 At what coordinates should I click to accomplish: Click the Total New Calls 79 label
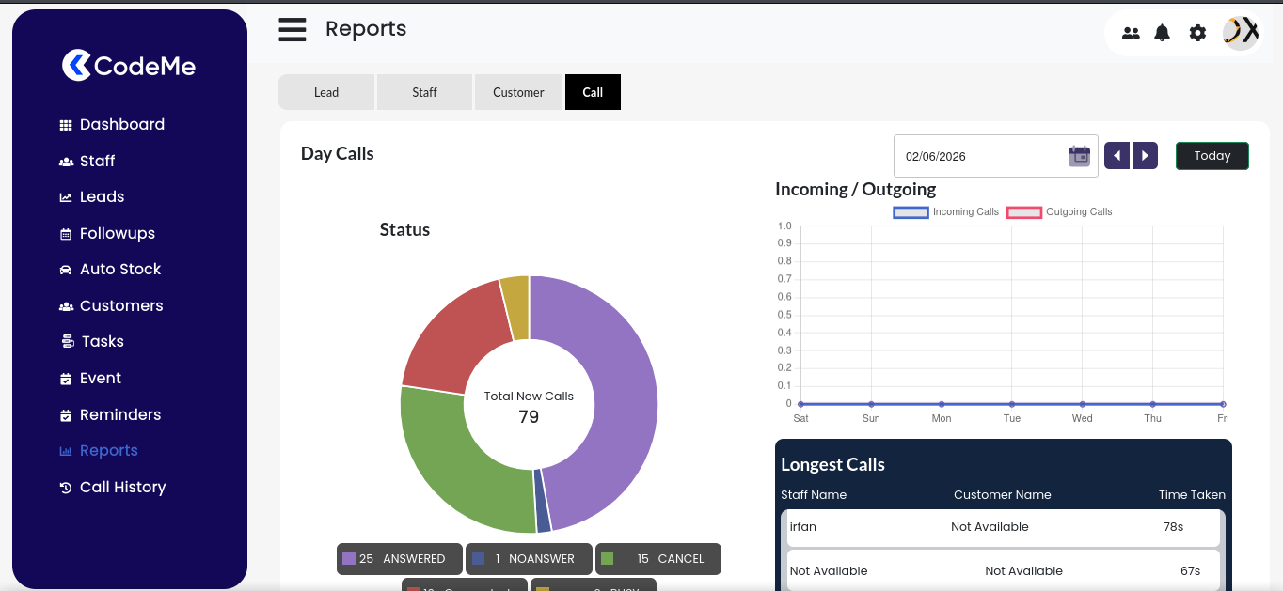pyautogui.click(x=529, y=407)
